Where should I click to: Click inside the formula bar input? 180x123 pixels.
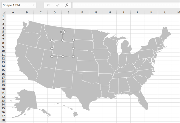click(x=126, y=5)
